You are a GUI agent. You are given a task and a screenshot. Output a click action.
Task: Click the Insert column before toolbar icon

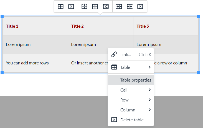tap(119, 7)
